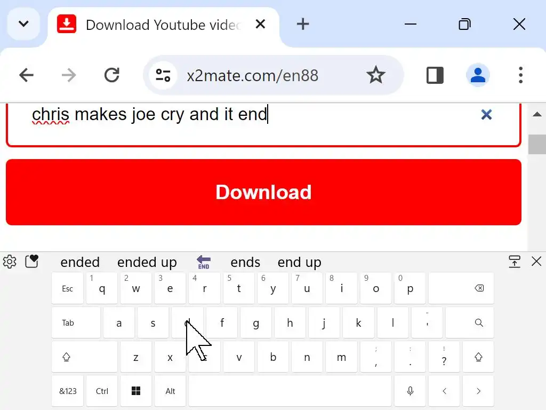Tap the r key

[204, 288]
